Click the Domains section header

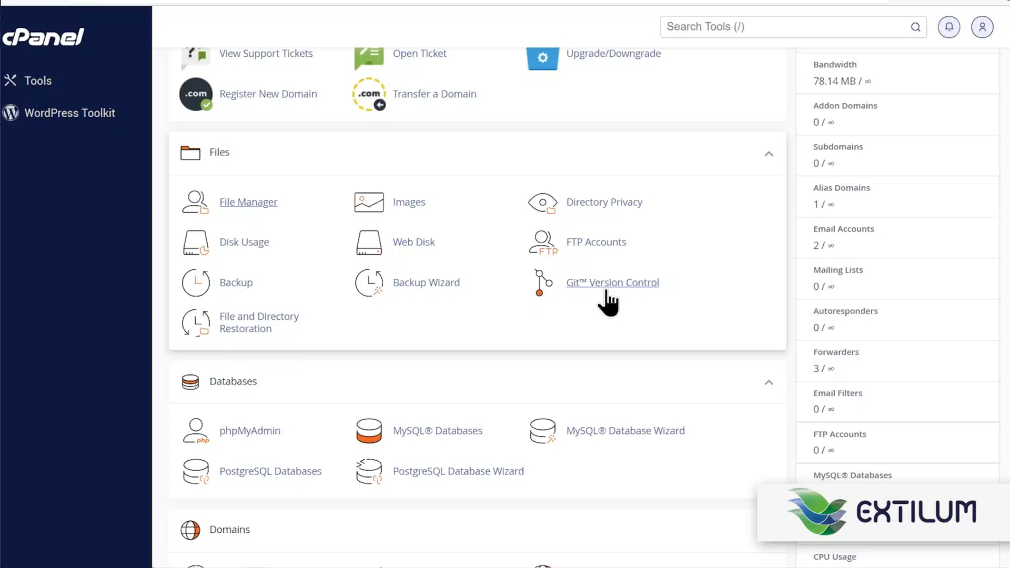(477, 530)
